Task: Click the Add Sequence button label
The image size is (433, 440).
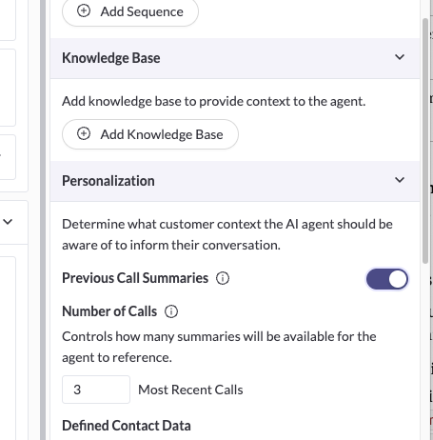Action: (x=142, y=11)
